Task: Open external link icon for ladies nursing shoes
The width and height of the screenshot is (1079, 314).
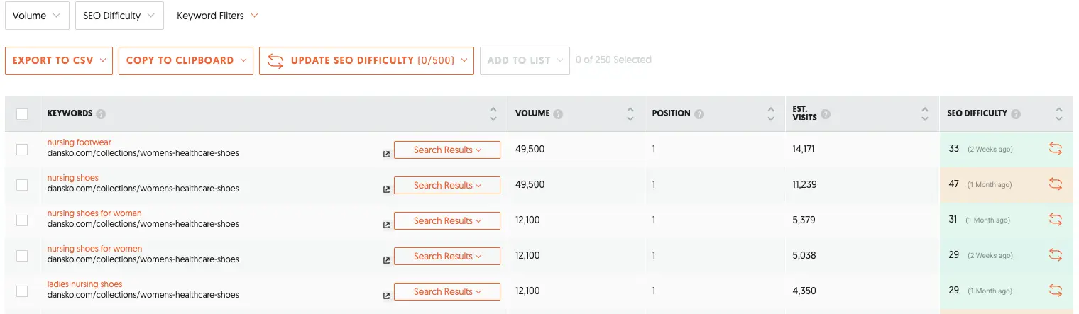Action: pyautogui.click(x=386, y=296)
